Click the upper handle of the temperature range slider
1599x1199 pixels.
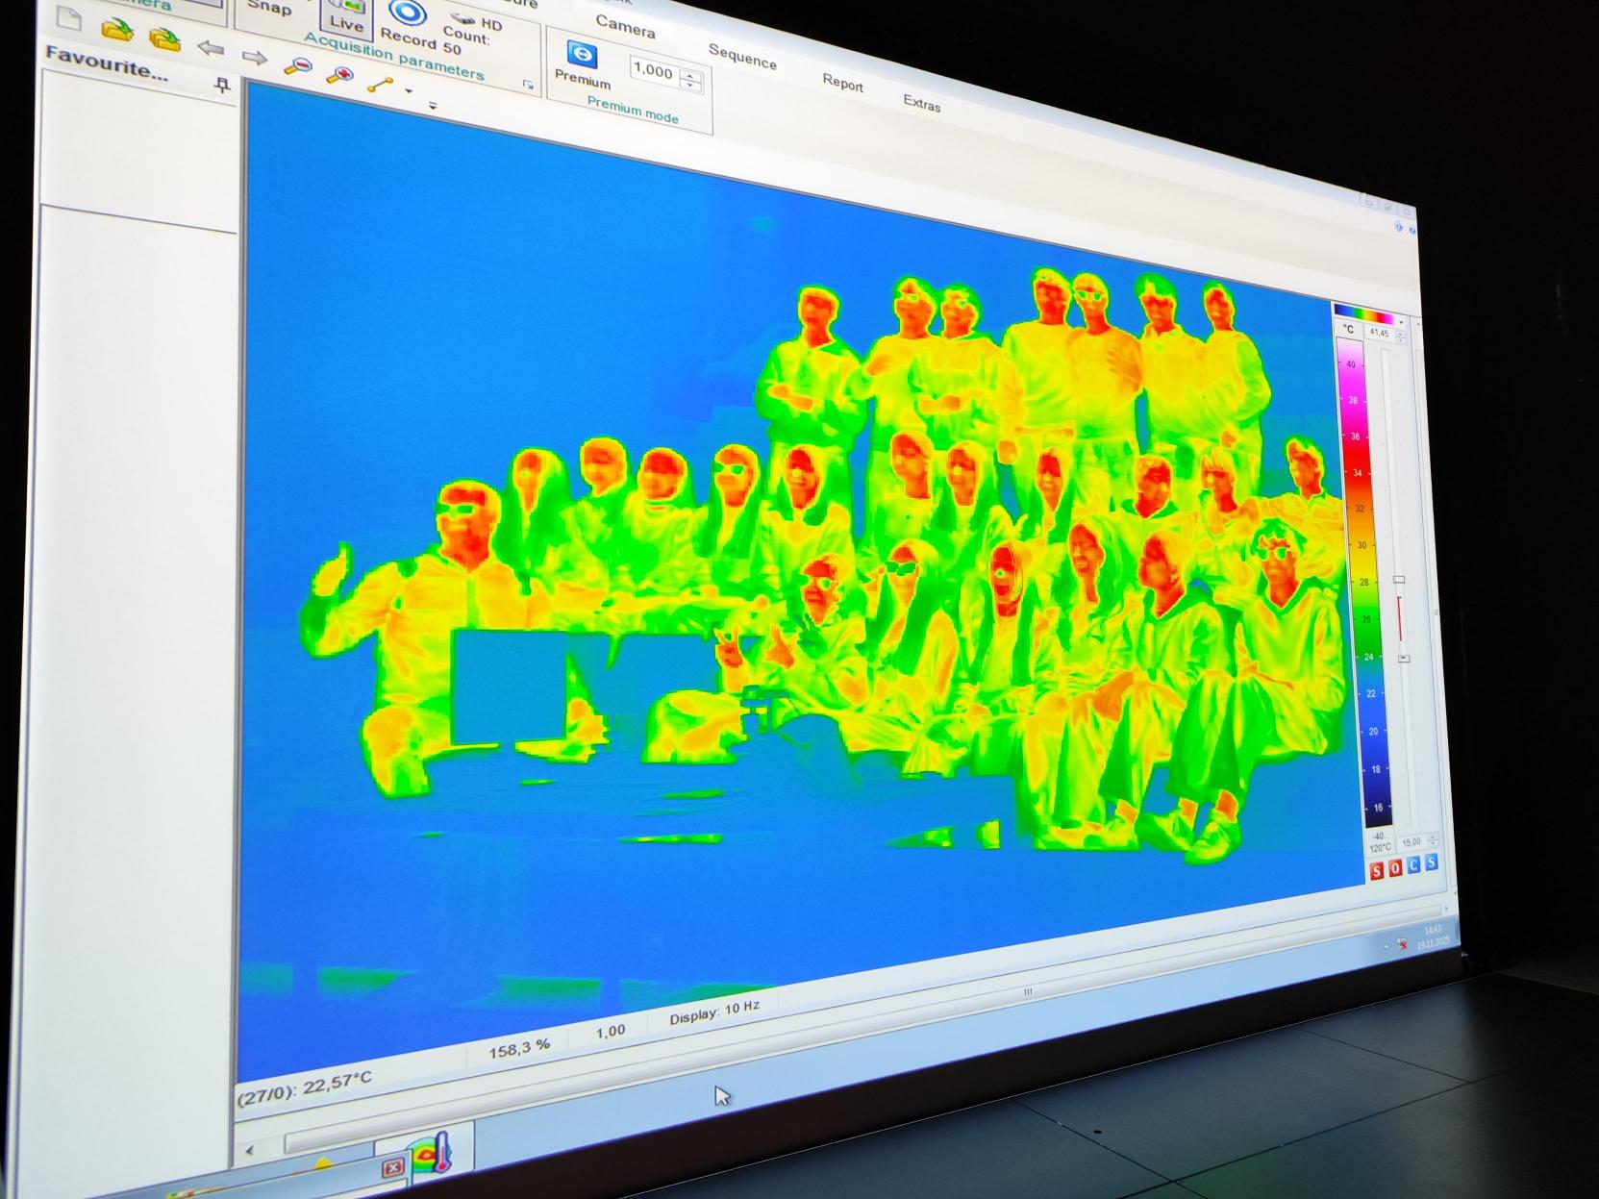[x=1399, y=580]
